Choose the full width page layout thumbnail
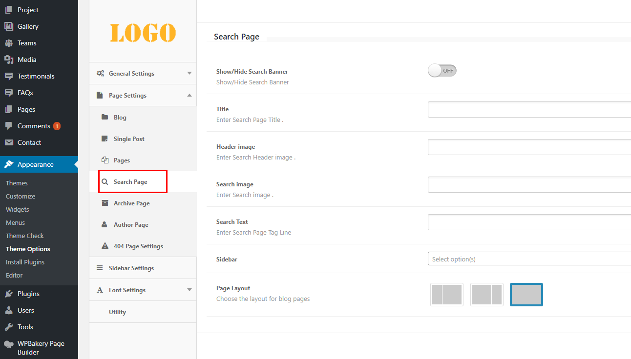The height and width of the screenshot is (359, 631). [526, 295]
